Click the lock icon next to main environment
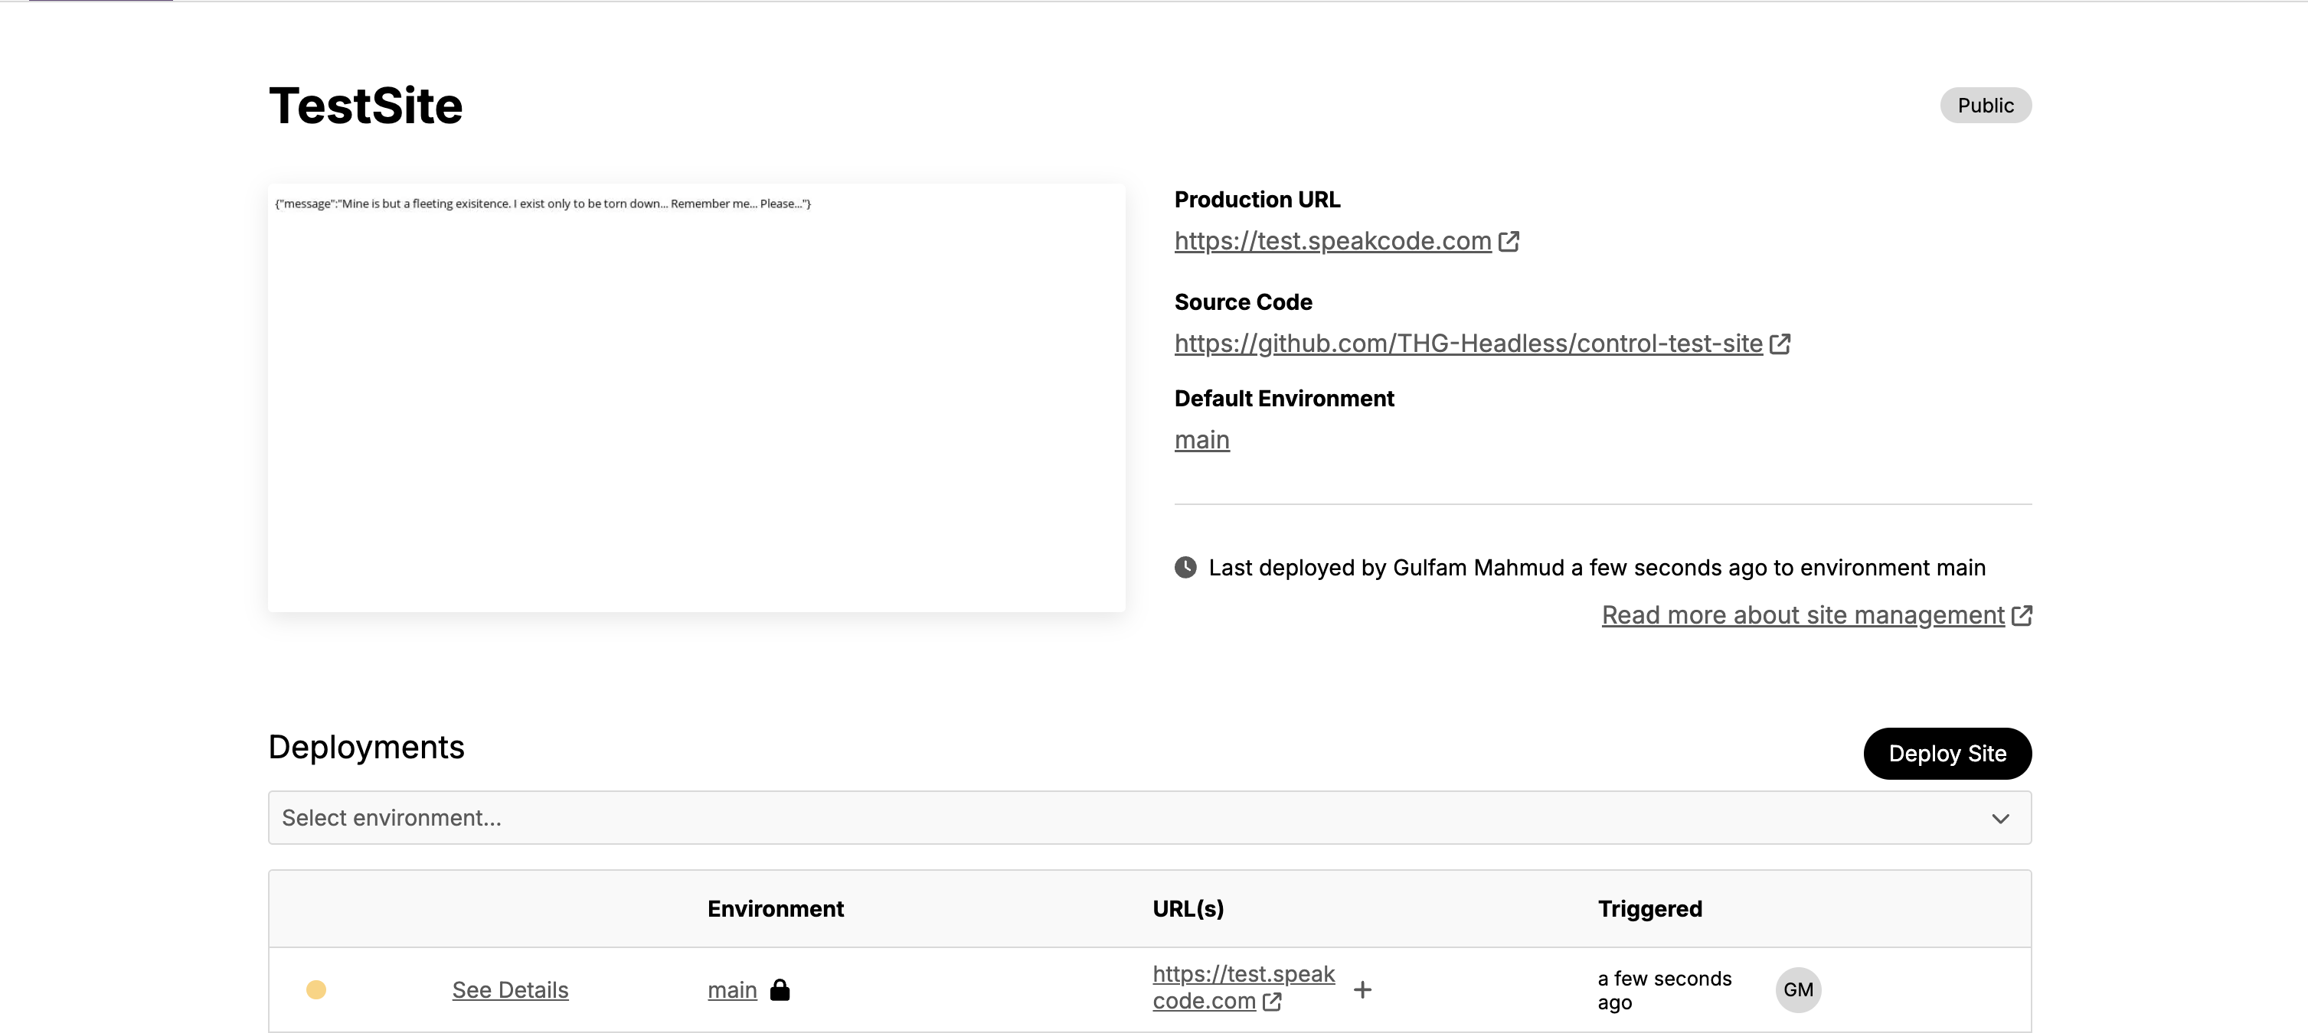 [780, 989]
